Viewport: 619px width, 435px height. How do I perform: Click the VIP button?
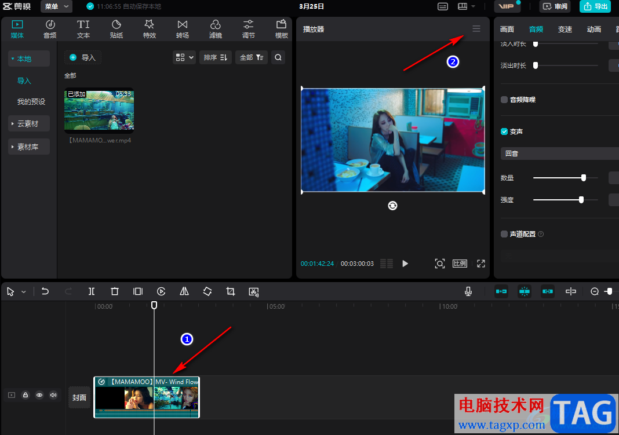click(507, 6)
